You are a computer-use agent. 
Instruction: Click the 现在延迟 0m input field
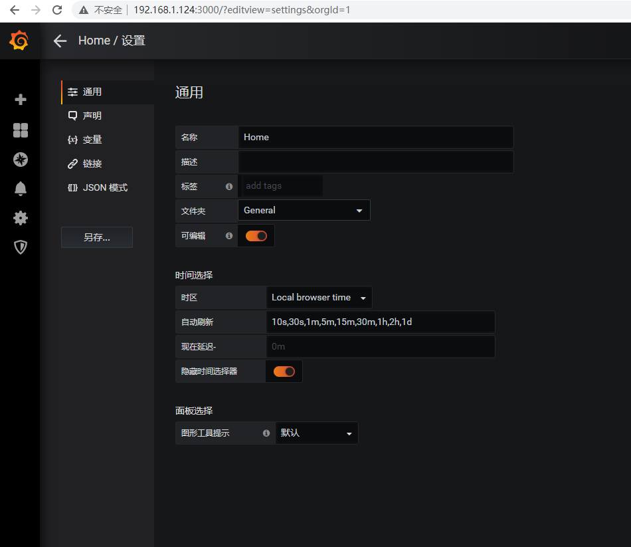point(381,346)
